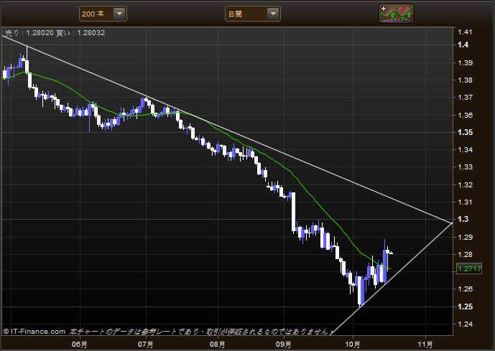Click the arrow next to 200本

pyautogui.click(x=120, y=14)
